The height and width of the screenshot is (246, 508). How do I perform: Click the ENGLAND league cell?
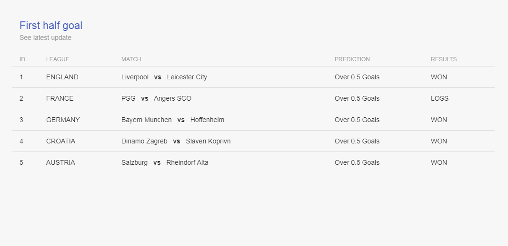tap(62, 77)
